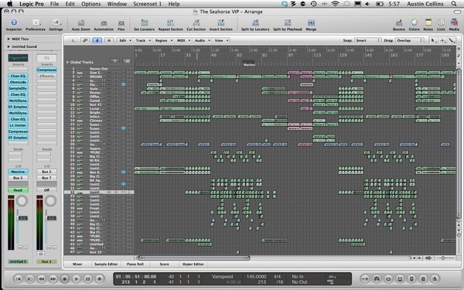Click the Mixer button at the bottom
The image size is (464, 290).
[x=77, y=264]
